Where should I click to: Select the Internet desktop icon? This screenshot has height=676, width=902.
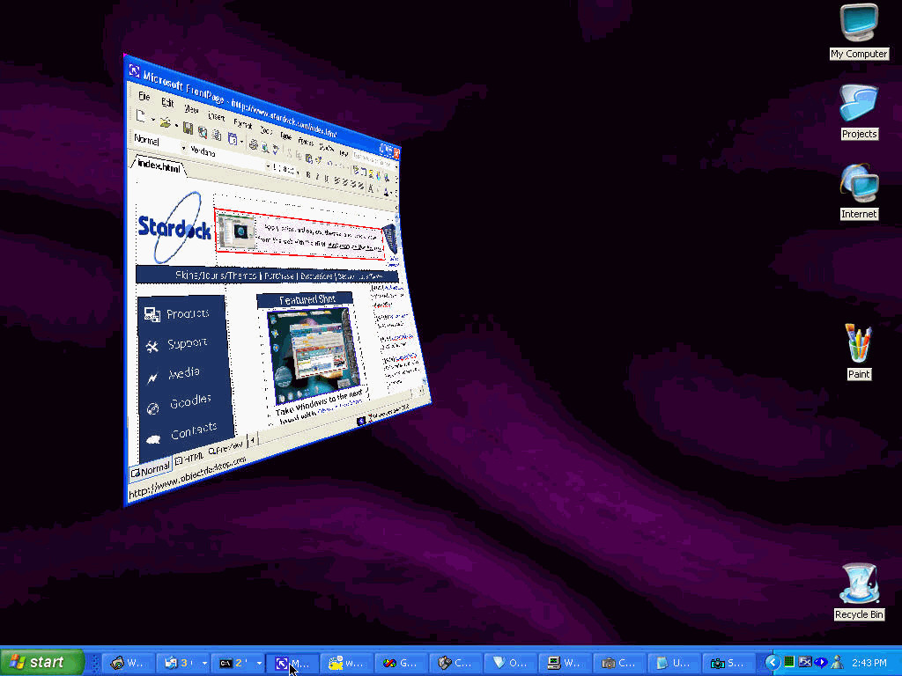point(859,191)
